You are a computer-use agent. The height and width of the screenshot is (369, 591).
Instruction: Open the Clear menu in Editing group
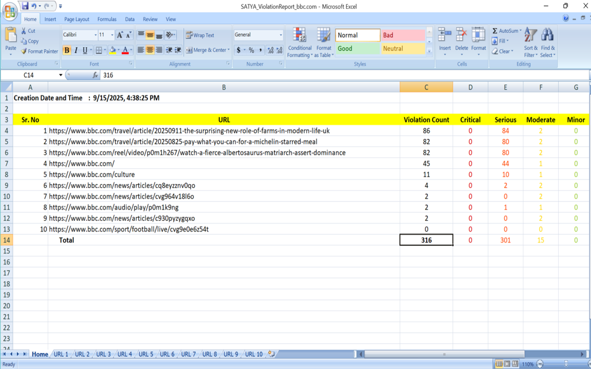(503, 51)
